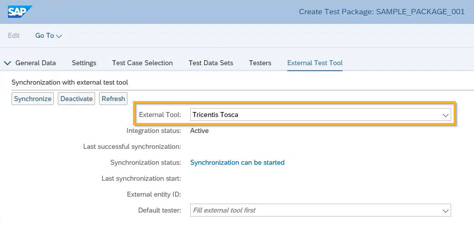
Task: Click the SAP logo
Action: [x=20, y=11]
